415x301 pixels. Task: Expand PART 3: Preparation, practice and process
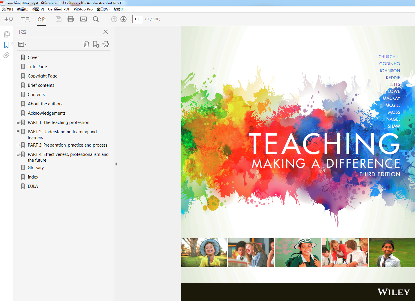18,145
